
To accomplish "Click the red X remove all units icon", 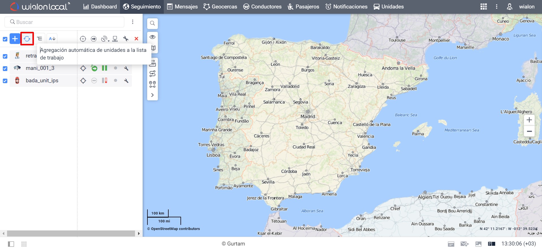I will (136, 39).
